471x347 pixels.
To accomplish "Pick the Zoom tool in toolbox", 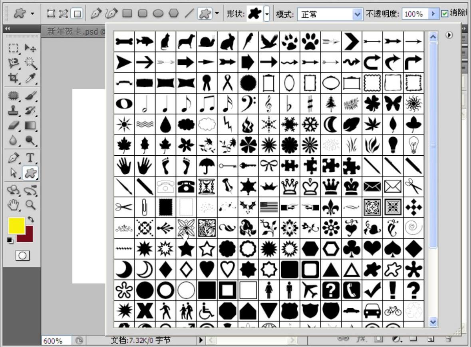I will coord(31,205).
